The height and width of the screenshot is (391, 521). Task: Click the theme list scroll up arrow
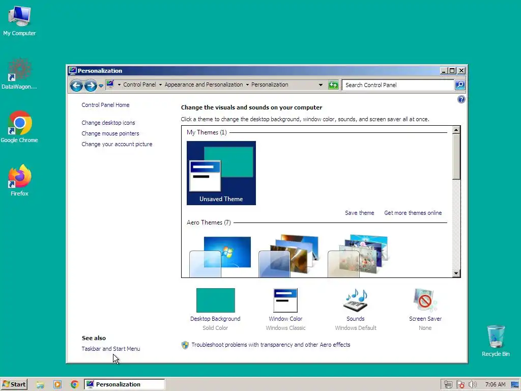point(456,130)
